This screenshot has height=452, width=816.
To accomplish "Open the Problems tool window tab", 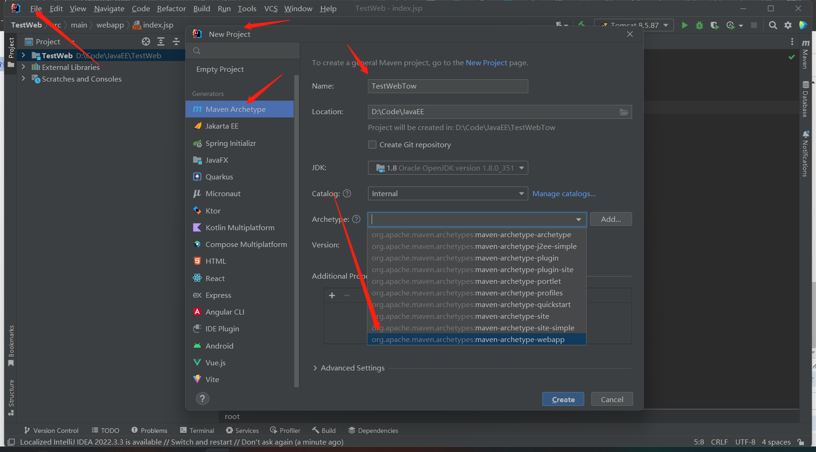I will tap(149, 431).
